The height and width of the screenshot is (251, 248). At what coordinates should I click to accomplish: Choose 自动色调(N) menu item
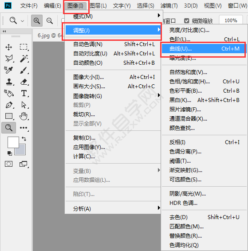(x=114, y=44)
